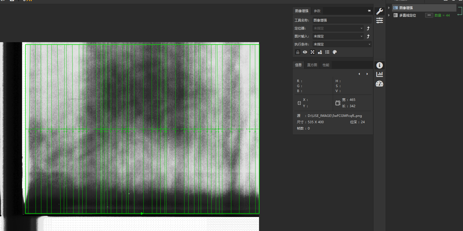
Task: Open the sliders adjustment panel icon
Action: coord(380,20)
